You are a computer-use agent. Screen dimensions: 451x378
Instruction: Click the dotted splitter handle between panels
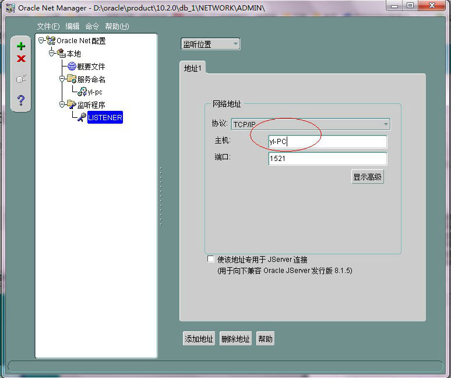click(161, 196)
